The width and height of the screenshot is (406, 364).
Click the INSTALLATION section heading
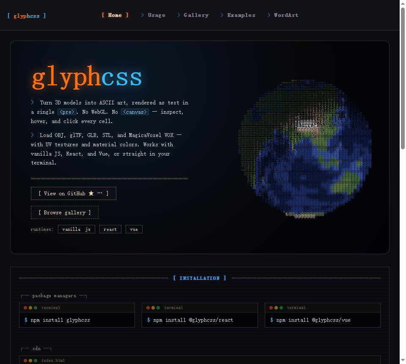pyautogui.click(x=199, y=278)
